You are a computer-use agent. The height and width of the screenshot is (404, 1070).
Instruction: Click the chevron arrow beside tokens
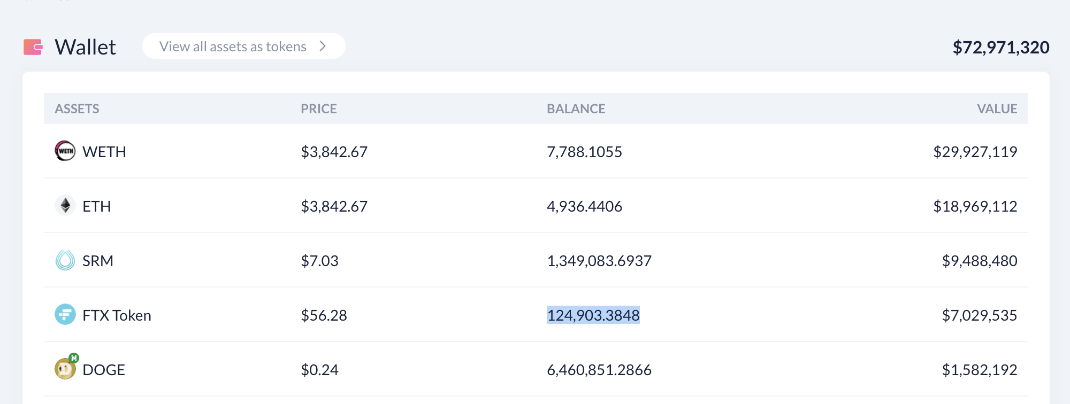[323, 46]
